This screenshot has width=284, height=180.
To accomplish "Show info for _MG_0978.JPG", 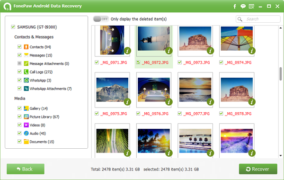I will [x=252, y=102].
